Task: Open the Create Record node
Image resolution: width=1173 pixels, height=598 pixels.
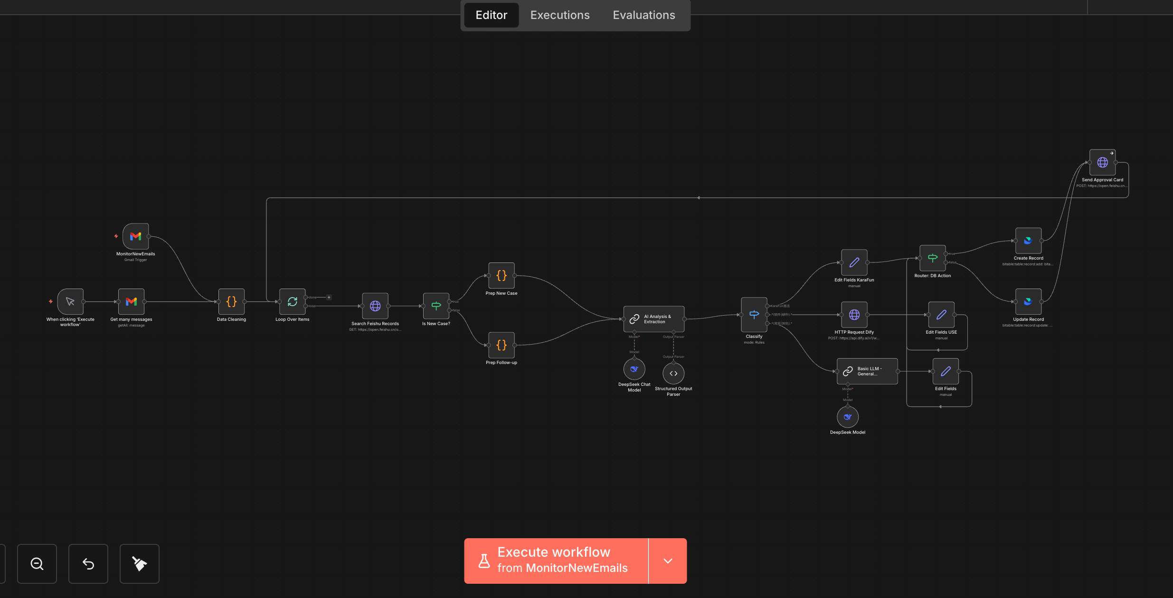Action: point(1028,241)
